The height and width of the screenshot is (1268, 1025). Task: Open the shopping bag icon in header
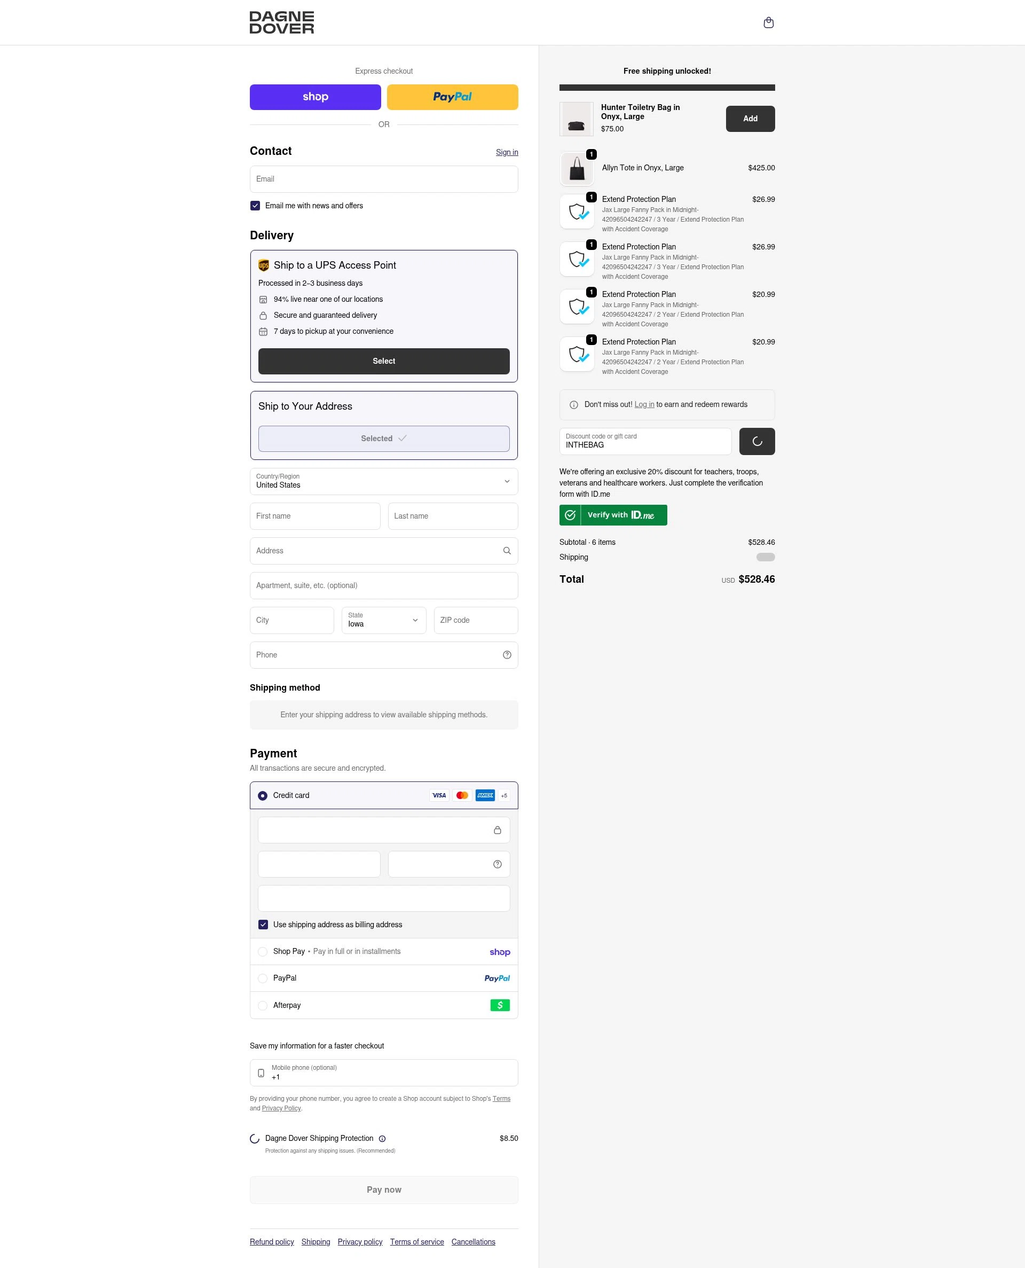pyautogui.click(x=768, y=22)
